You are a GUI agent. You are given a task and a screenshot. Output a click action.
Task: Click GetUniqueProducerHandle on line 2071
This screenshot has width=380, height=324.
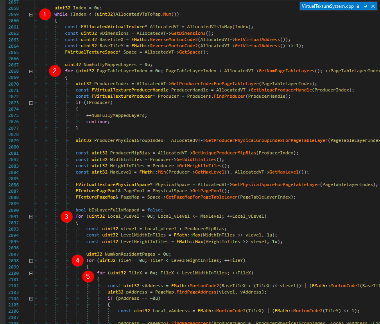[281, 90]
